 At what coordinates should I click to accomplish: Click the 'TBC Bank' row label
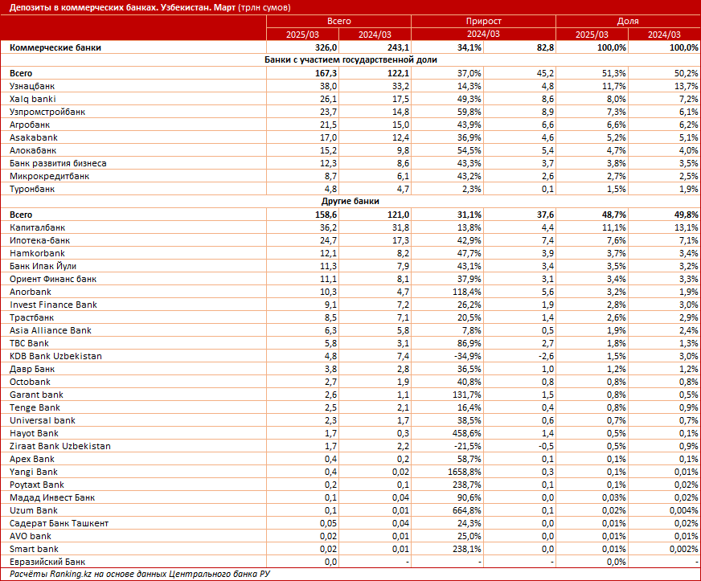tap(29, 343)
